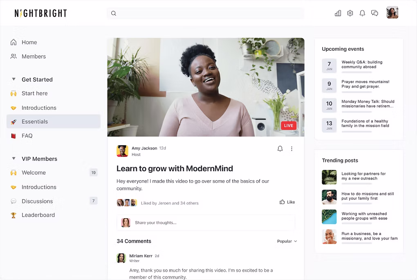Click the rocket icon beside Essentials
Viewport: 417px width, 280px height.
[13, 122]
